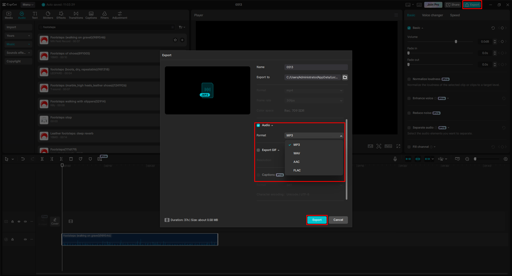Mute the footsteps audio track
This screenshot has width=512, height=276.
25,239
